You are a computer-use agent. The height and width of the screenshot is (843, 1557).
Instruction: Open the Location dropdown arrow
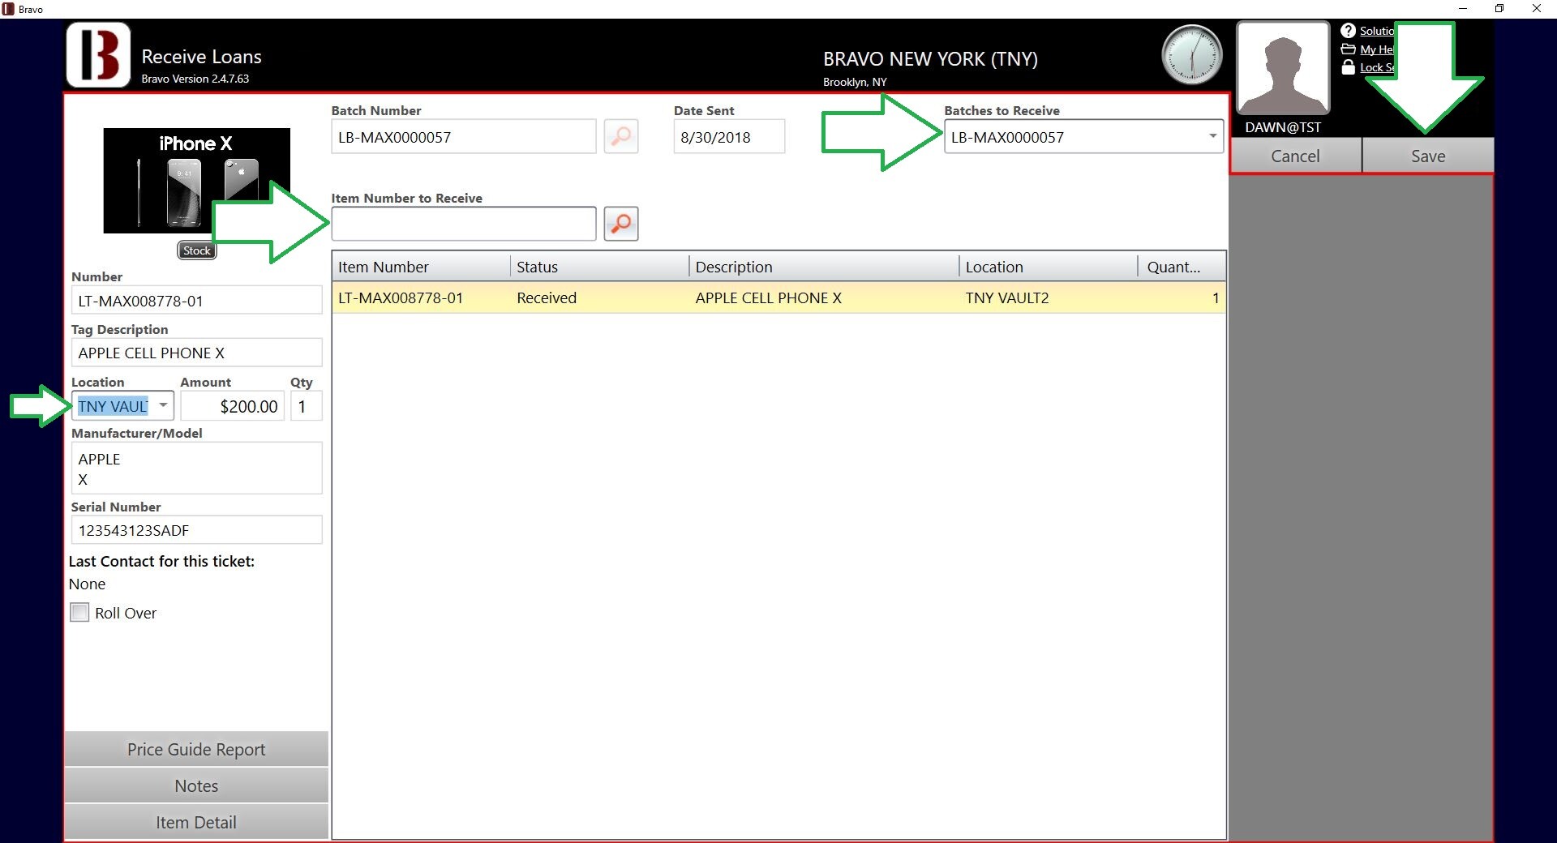click(x=163, y=405)
